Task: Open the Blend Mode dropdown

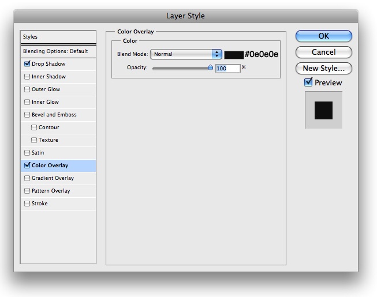Action: point(186,54)
